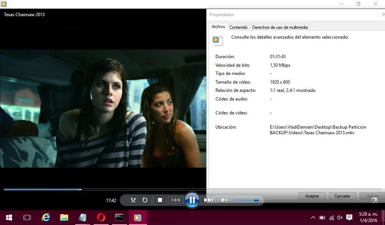Click the duration value 01:31:43

[x=278, y=57]
